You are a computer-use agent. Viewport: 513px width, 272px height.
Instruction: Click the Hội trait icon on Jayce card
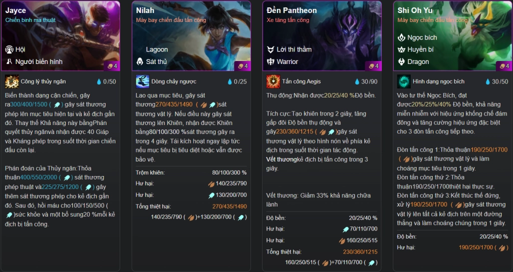pos(9,49)
